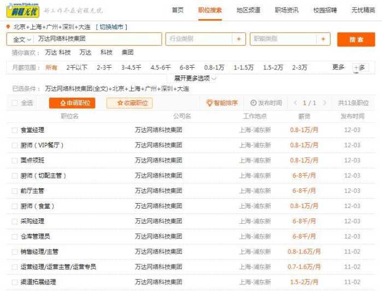Filter salary by the 1.5-2万 range link

click(273, 67)
